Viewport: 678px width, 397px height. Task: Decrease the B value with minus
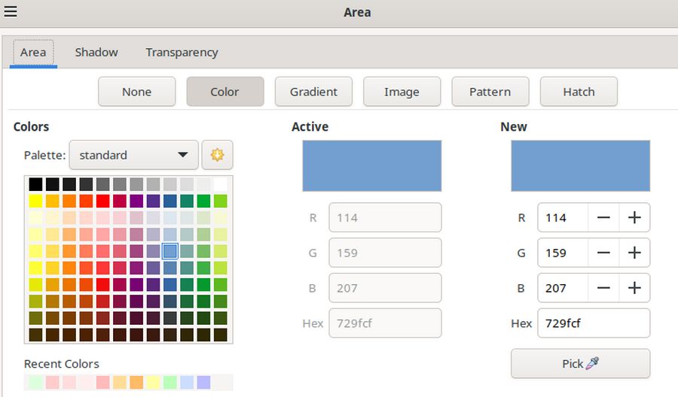[x=603, y=288]
